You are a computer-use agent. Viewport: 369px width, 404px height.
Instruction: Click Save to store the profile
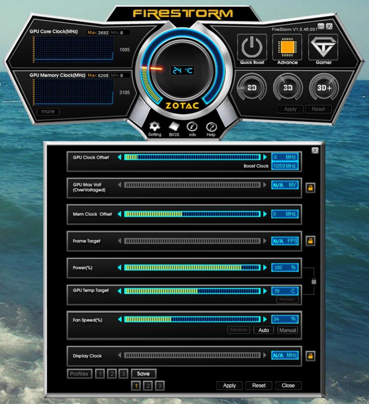(144, 374)
